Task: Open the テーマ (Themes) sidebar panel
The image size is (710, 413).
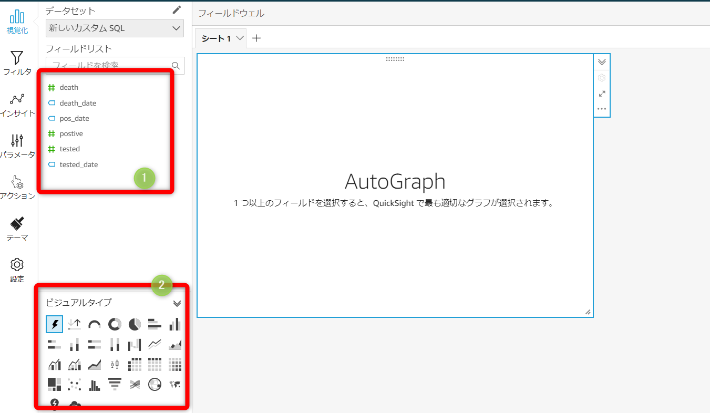Action: click(17, 229)
